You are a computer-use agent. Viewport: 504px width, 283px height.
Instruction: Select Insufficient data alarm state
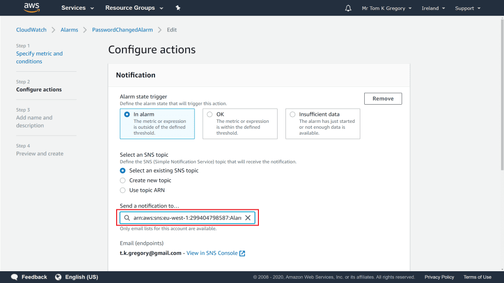click(x=292, y=114)
